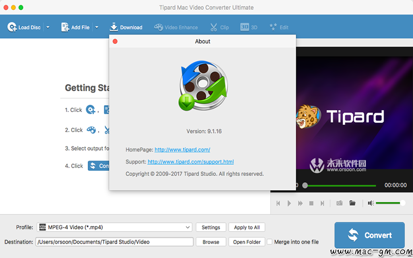Expand the Load Disc dropdown arrow
Image resolution: width=413 pixels, height=258 pixels.
click(47, 27)
